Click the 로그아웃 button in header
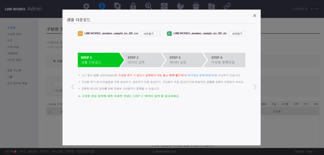Image resolution: width=324 pixels, height=155 pixels. (315, 9)
